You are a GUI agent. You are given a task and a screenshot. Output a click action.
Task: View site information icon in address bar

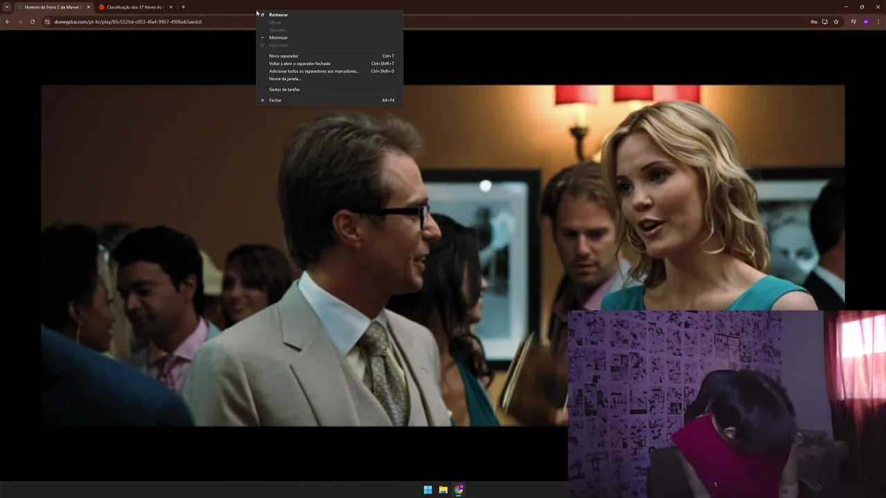[x=48, y=21]
